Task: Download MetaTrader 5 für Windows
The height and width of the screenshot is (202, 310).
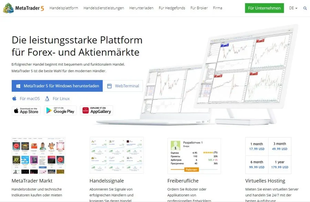Action: point(57,86)
